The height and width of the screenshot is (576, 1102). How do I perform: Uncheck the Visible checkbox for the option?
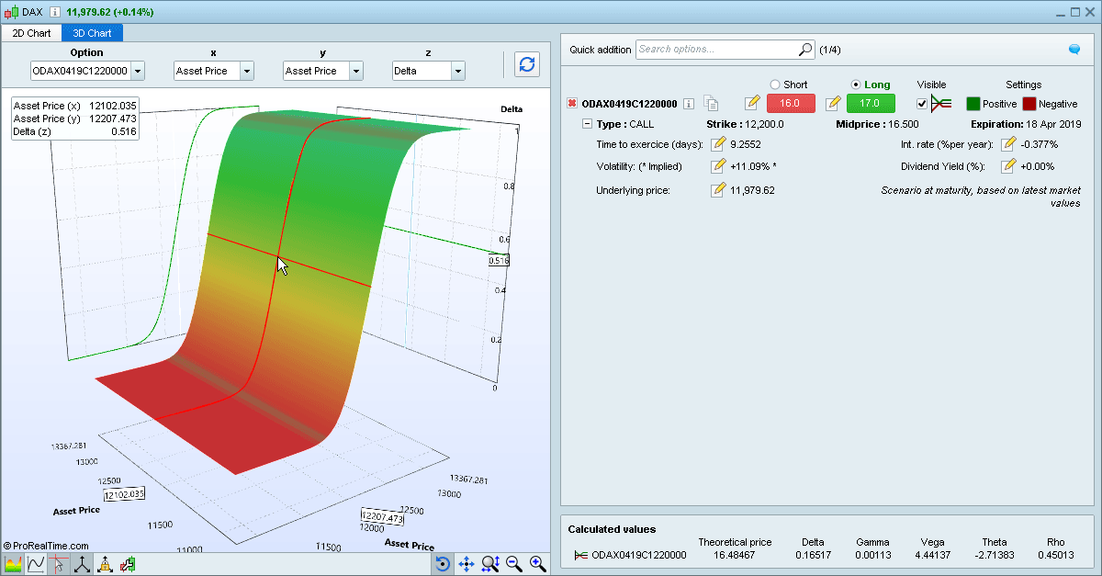tap(921, 103)
